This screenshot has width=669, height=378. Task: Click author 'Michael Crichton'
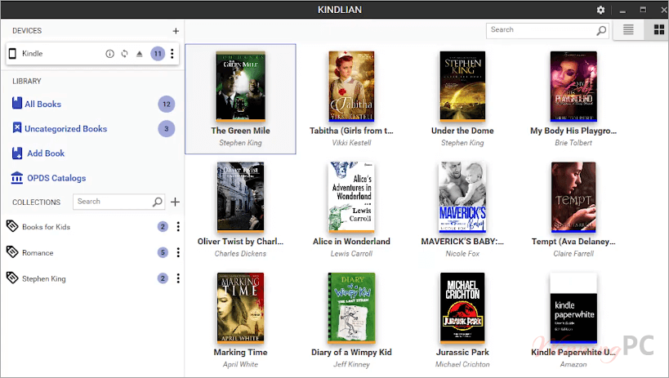click(462, 365)
